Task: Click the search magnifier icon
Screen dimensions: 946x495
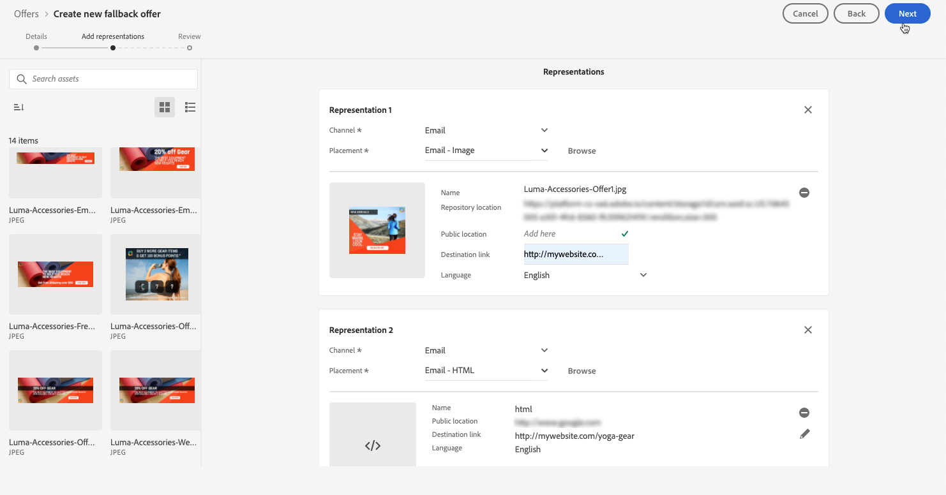Action: point(22,79)
